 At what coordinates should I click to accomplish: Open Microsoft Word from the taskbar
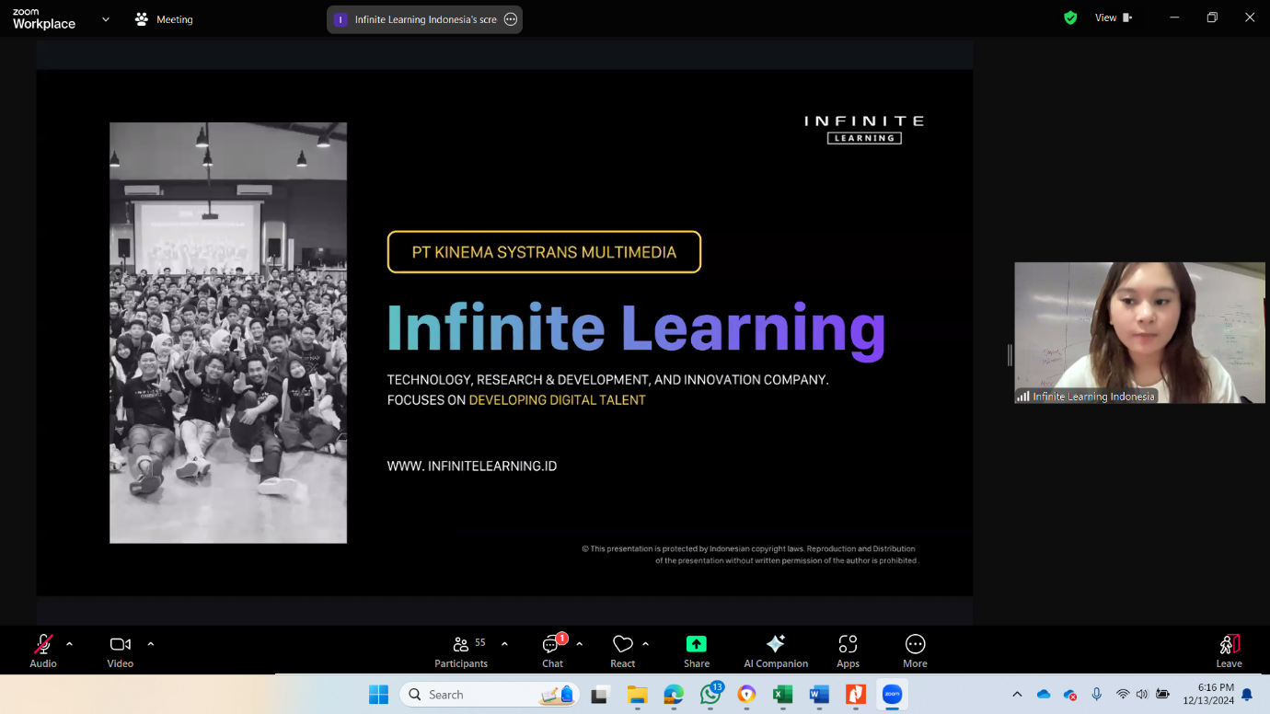819,695
